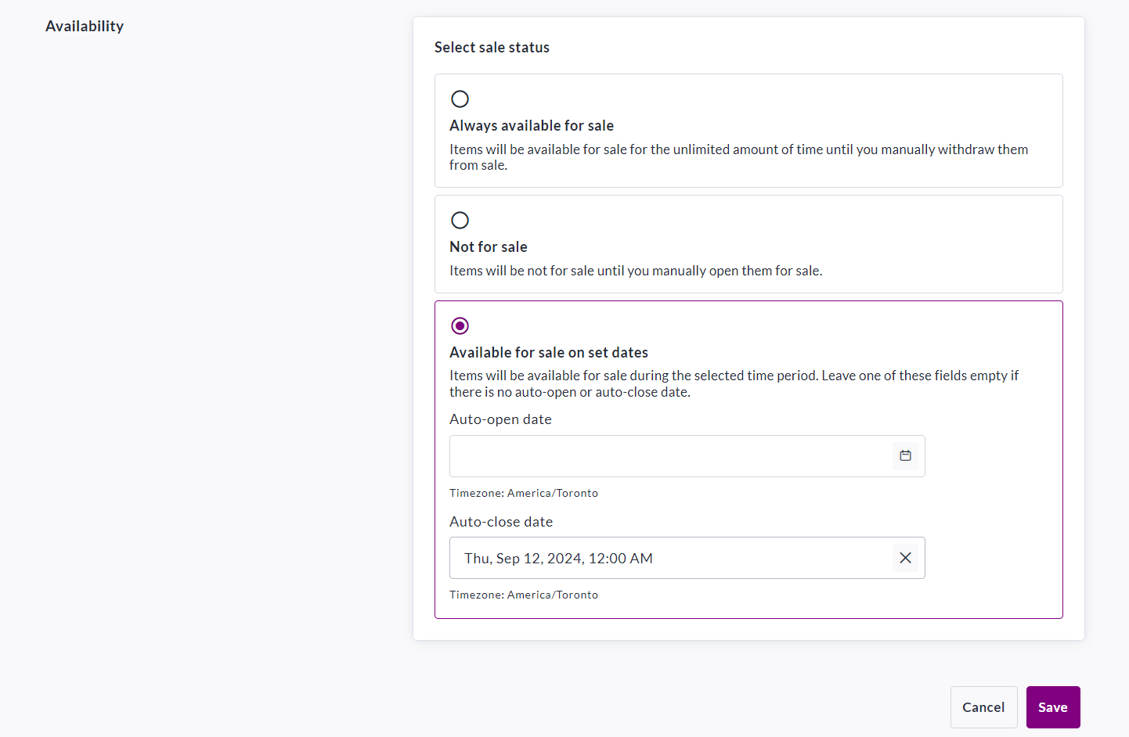Click the "Always available for sale" option title
Screen dimensions: 1129x737
(532, 125)
